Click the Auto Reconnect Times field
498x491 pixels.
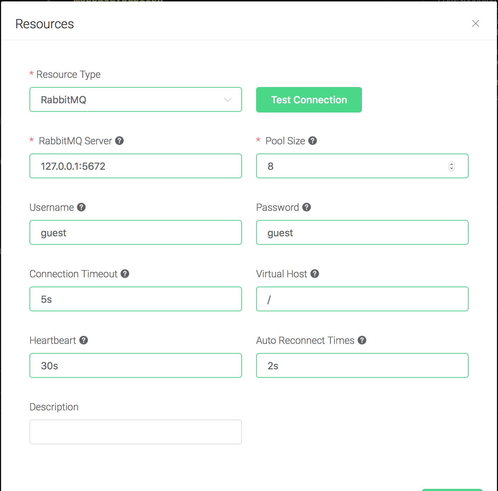coord(362,365)
